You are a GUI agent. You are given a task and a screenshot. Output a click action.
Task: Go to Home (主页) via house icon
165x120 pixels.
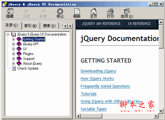tap(93, 11)
